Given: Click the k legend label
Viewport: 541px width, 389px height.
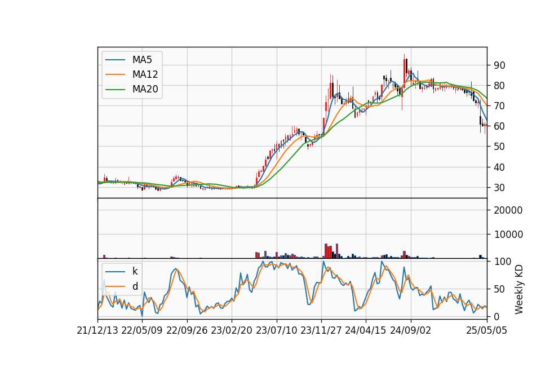Looking at the screenshot, I should tap(135, 271).
